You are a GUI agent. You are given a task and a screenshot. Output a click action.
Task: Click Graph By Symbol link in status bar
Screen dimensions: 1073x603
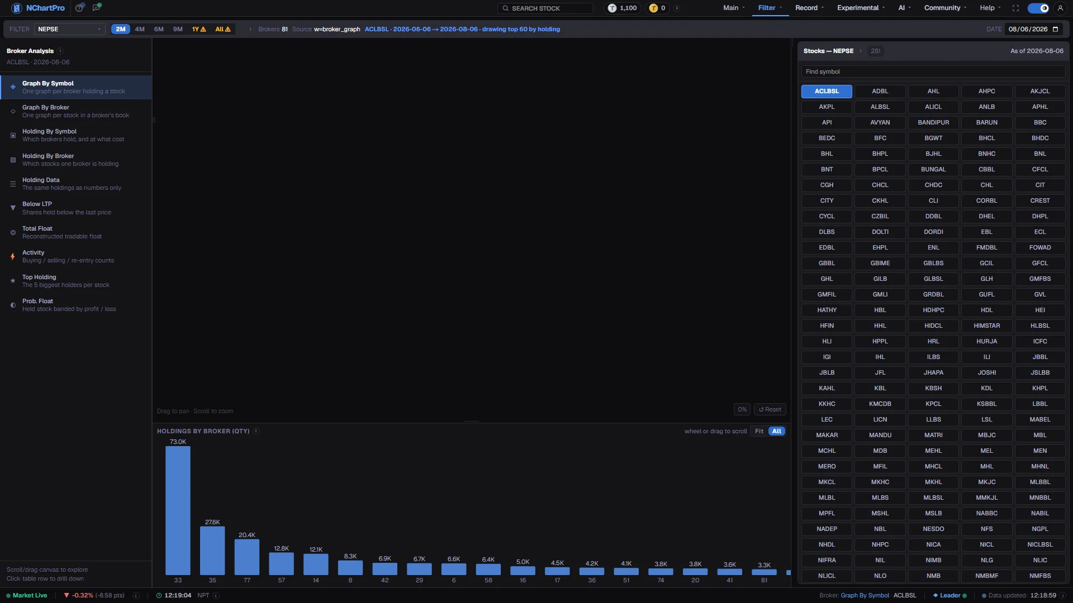tap(865, 595)
